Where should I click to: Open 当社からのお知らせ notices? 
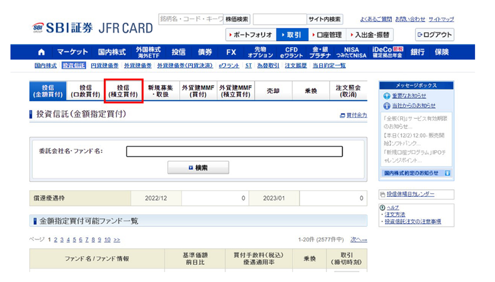tap(413, 105)
